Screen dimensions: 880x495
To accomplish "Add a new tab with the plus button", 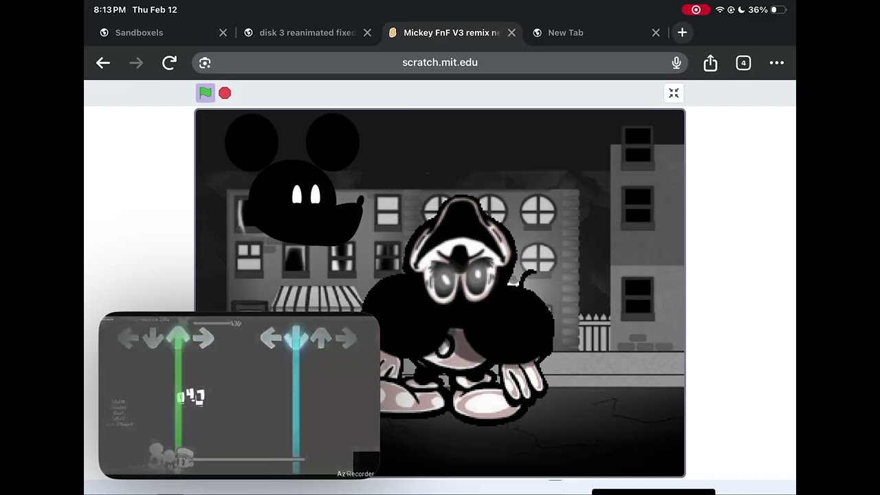I will tap(682, 32).
